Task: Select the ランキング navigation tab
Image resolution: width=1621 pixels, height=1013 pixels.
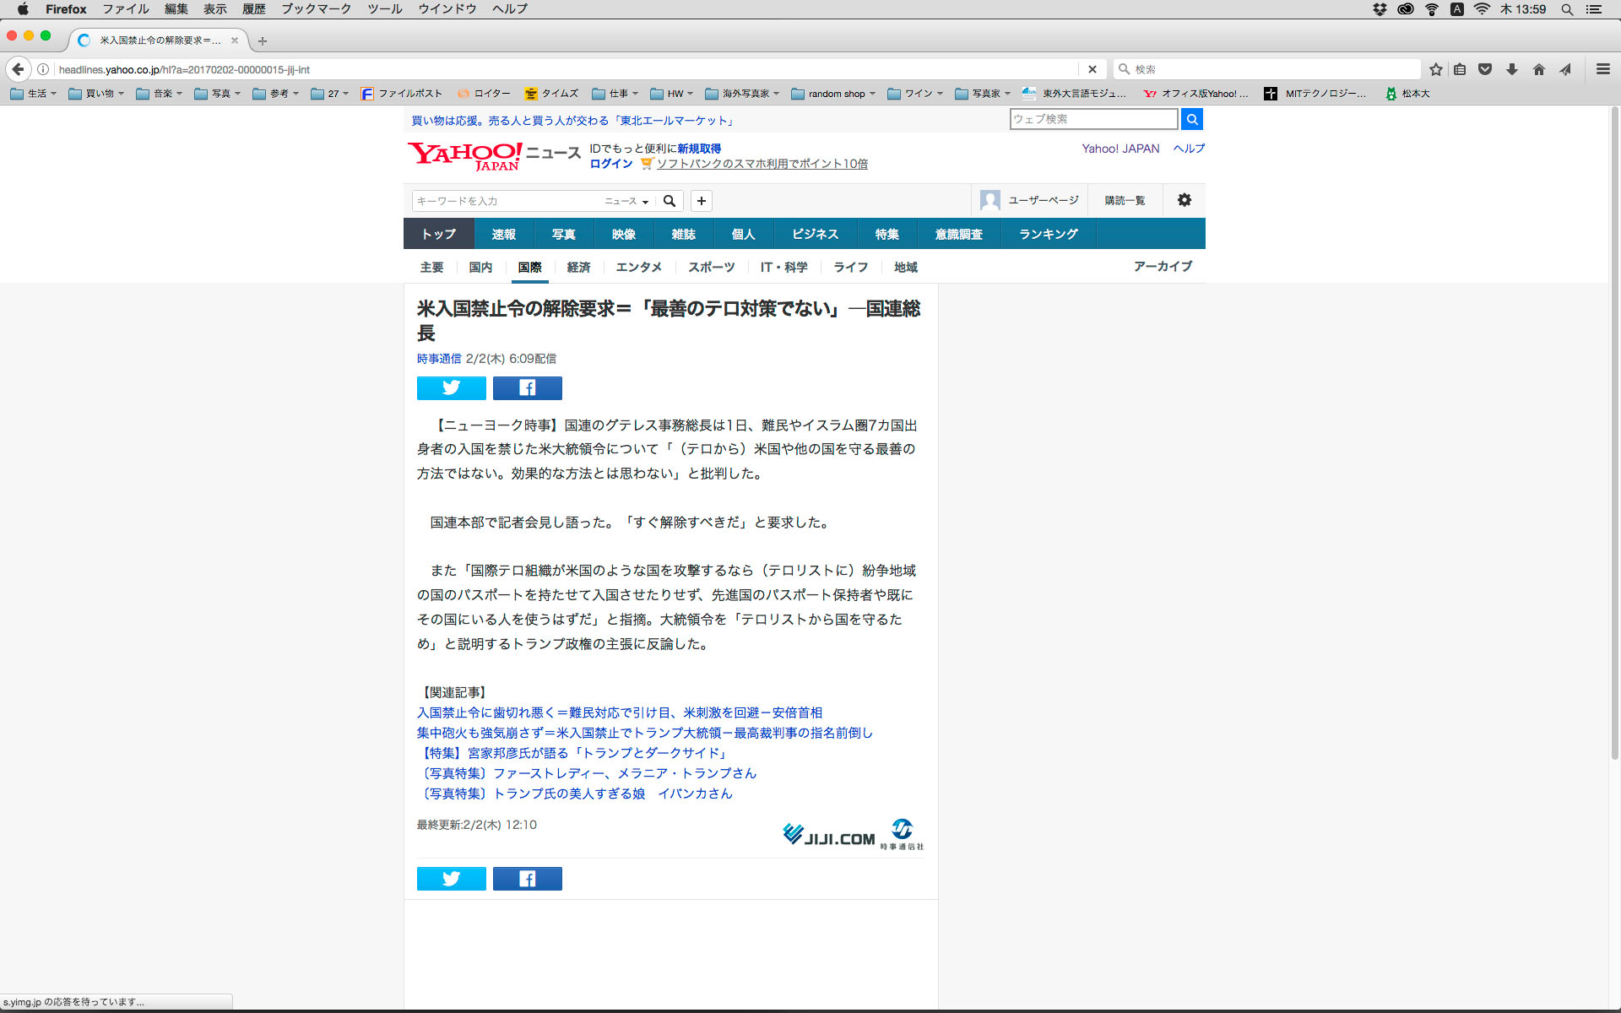Action: [1048, 234]
